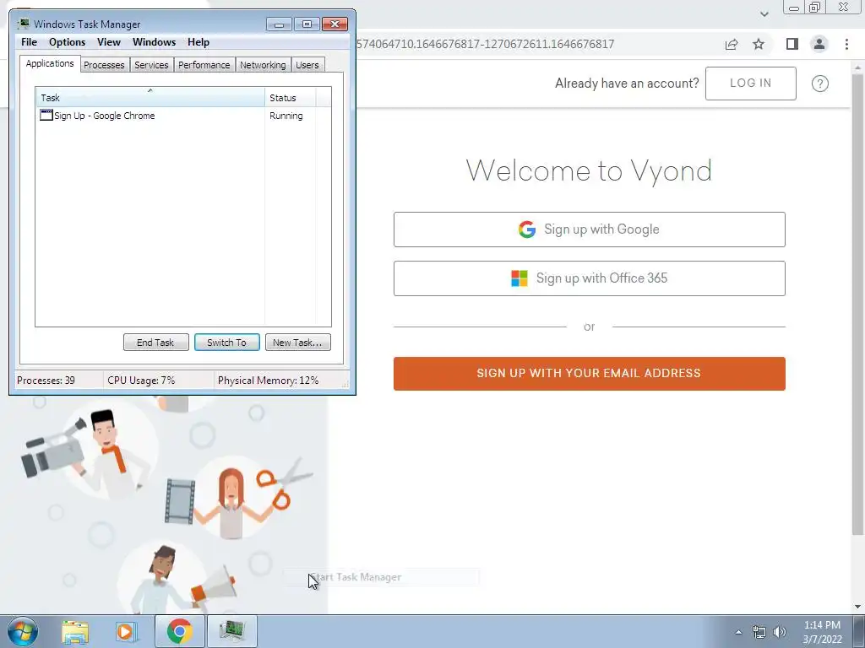Click the New Task... button
This screenshot has width=865, height=648.
tap(298, 343)
